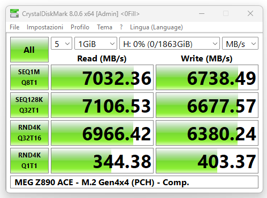Image resolution: width=267 pixels, height=198 pixels.
Task: Start the RND4K Q32T16 test
Action: [x=29, y=133]
